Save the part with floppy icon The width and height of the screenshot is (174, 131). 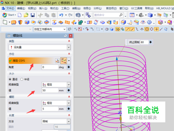click(33, 15)
